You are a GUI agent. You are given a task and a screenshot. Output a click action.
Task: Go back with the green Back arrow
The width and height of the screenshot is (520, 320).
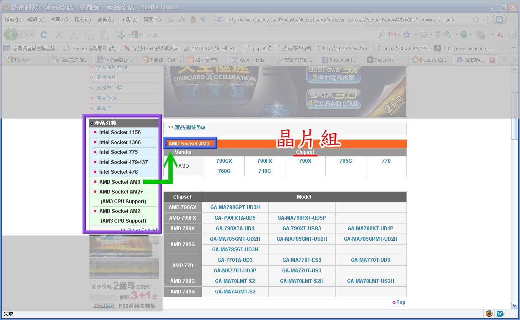coord(11,35)
